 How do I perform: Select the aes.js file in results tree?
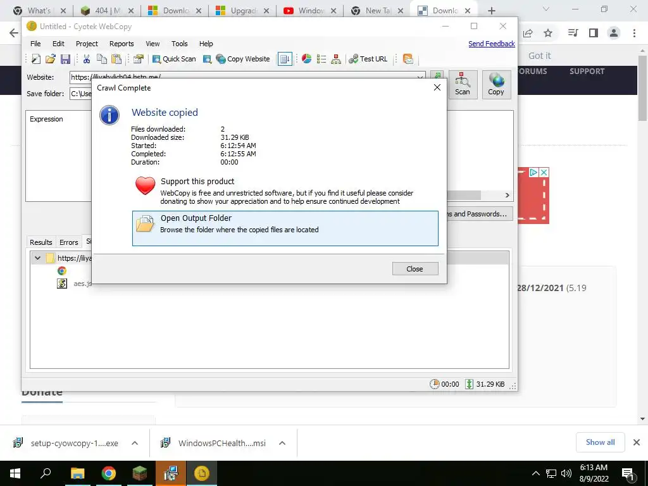83,283
